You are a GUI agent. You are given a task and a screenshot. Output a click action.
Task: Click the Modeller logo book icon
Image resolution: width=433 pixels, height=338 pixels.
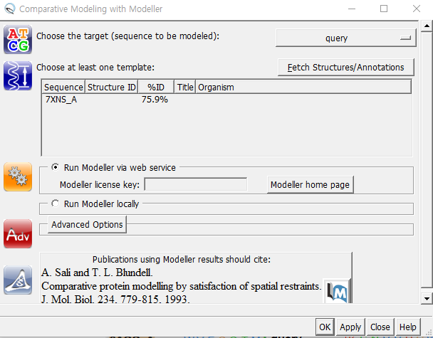click(x=337, y=292)
